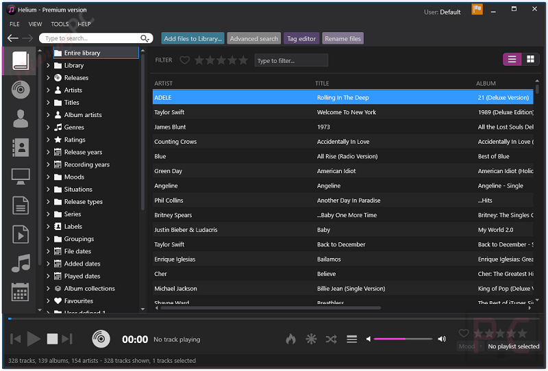Switch to list view

click(512, 60)
